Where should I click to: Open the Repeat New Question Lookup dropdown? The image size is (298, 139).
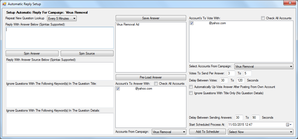[x=62, y=18]
